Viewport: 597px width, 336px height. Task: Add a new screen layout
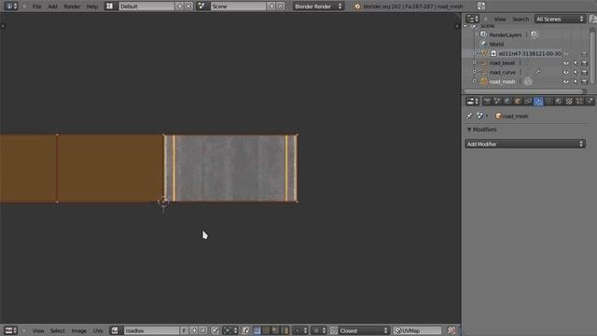(x=179, y=7)
